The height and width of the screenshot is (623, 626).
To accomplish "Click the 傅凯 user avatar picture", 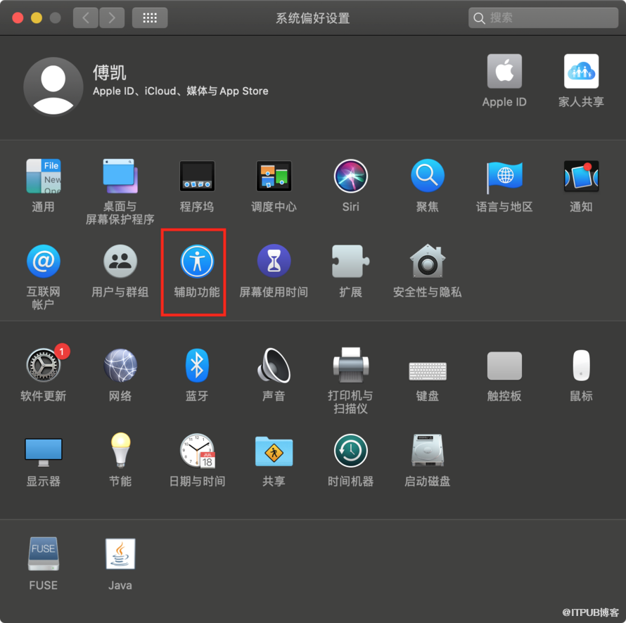I will click(x=53, y=86).
